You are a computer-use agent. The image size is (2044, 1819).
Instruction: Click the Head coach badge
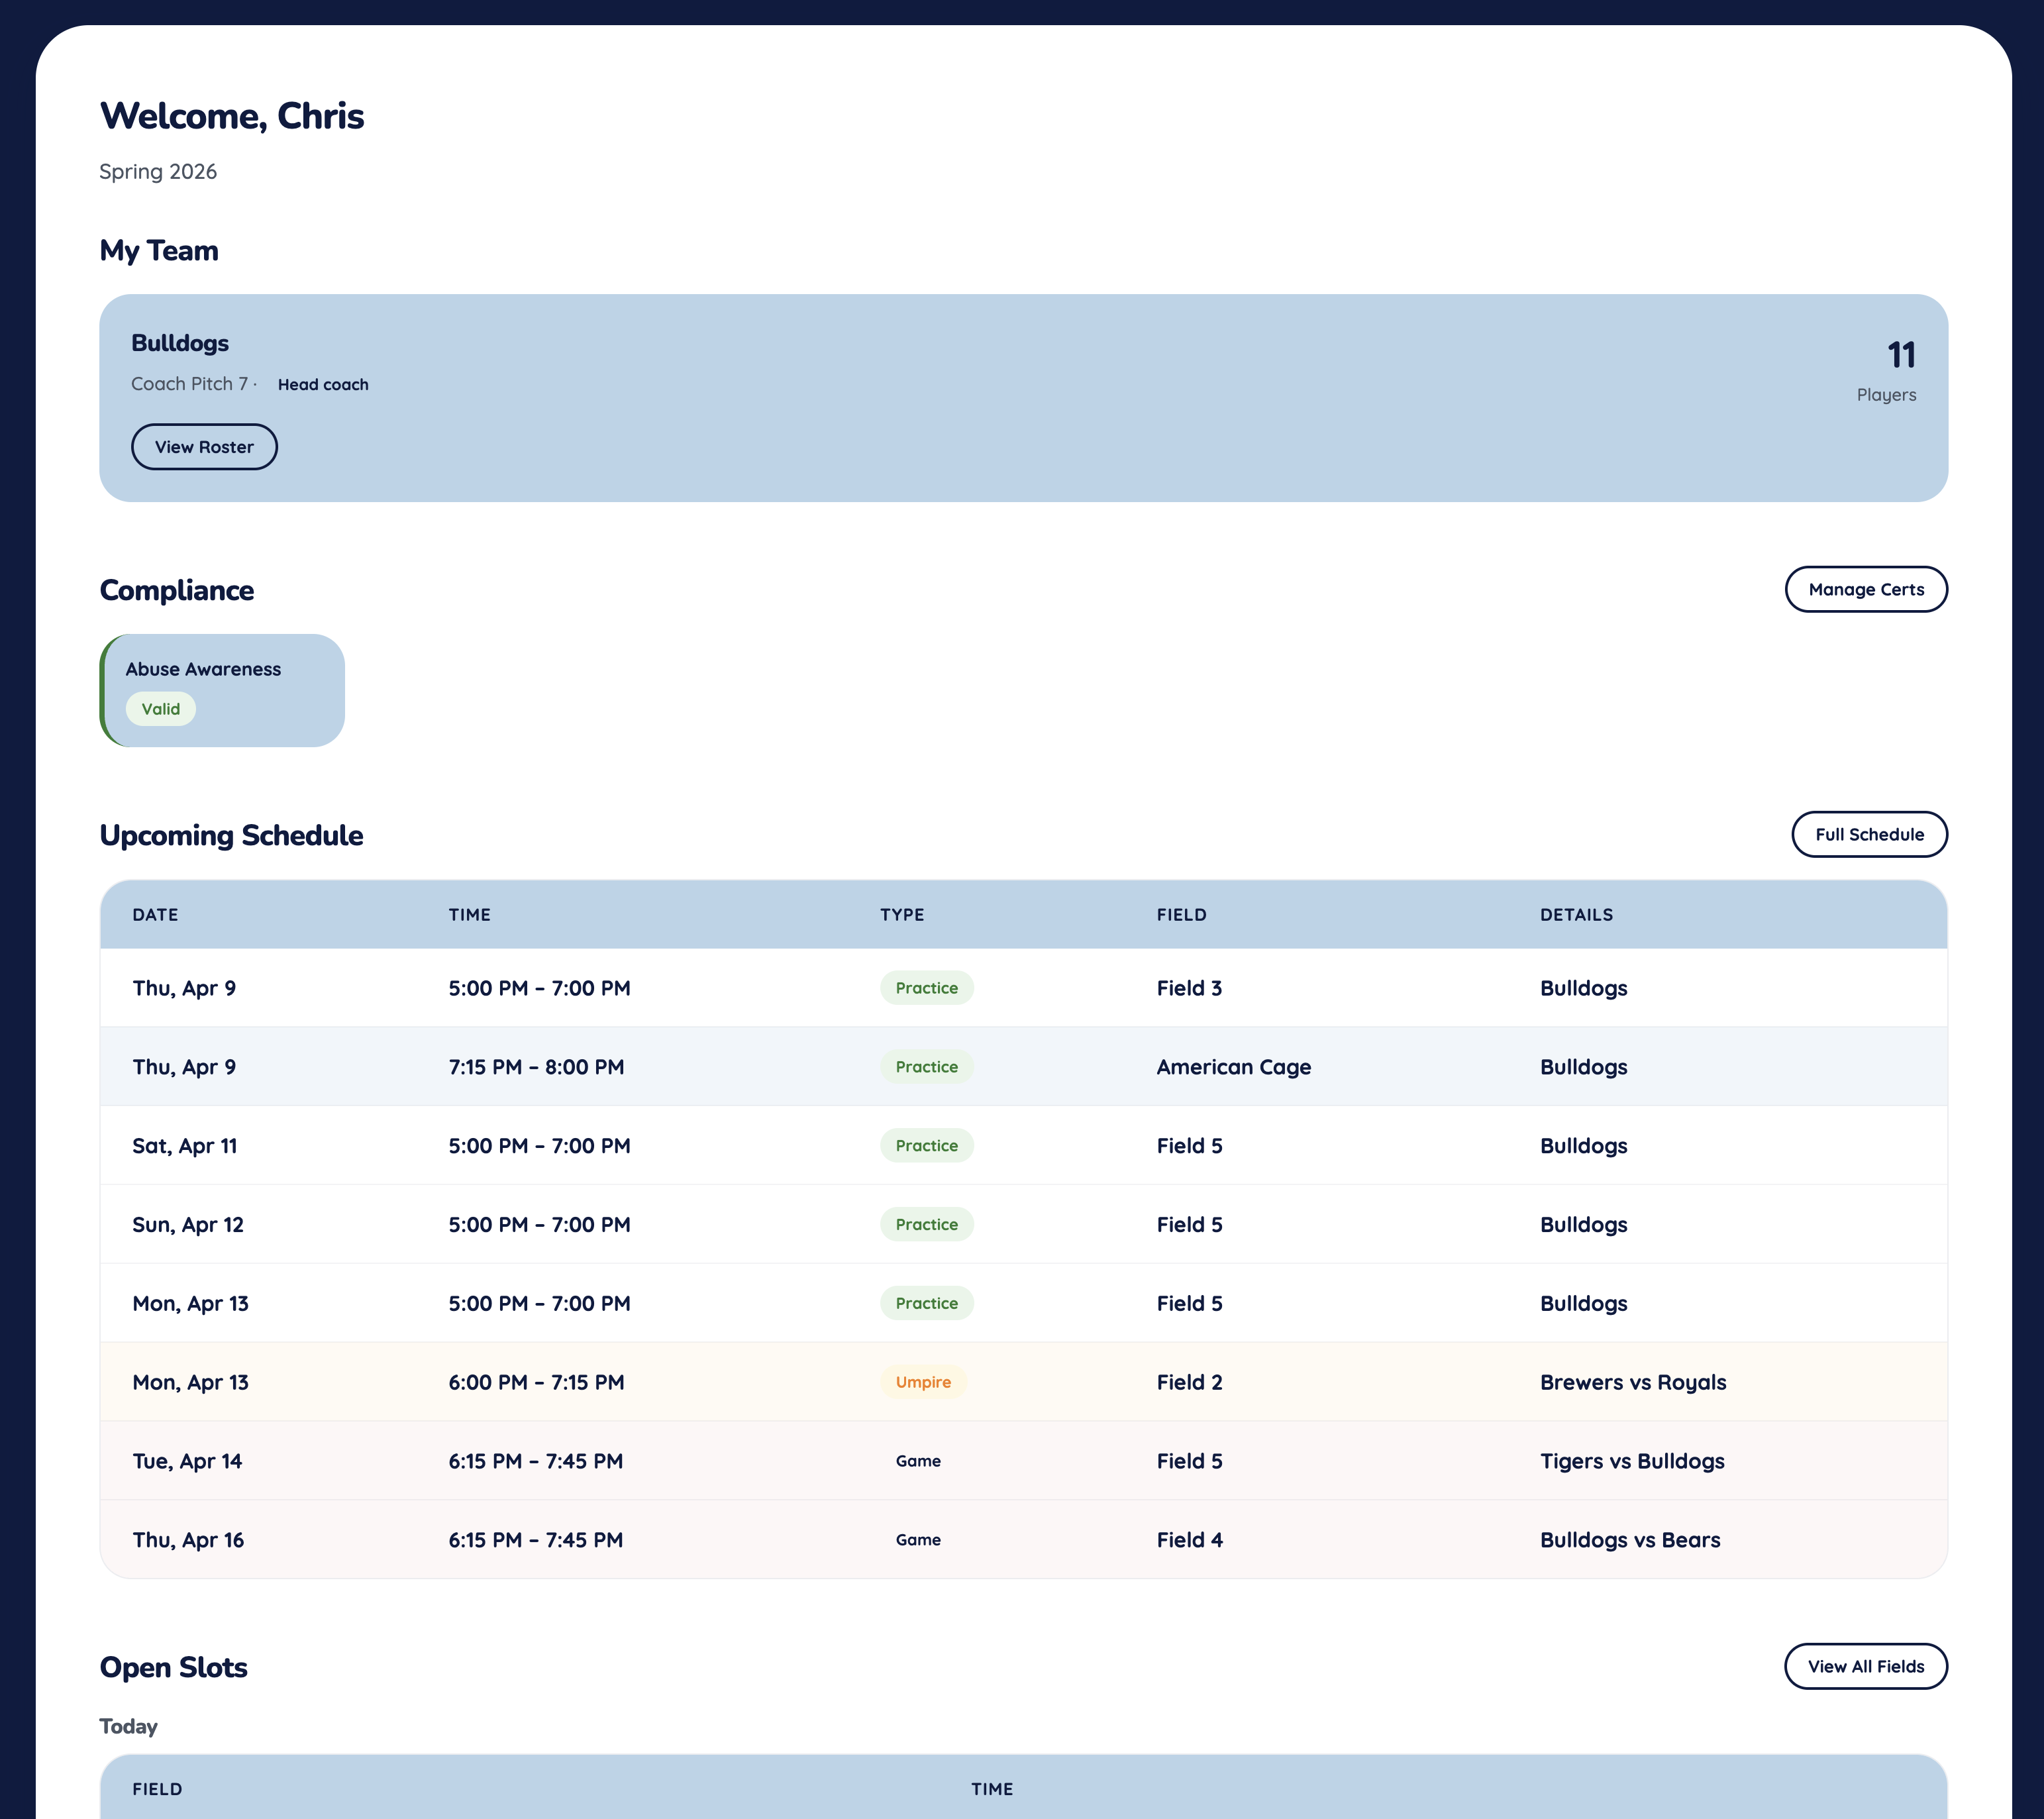(323, 385)
